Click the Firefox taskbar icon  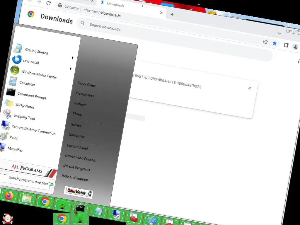coord(9,195)
